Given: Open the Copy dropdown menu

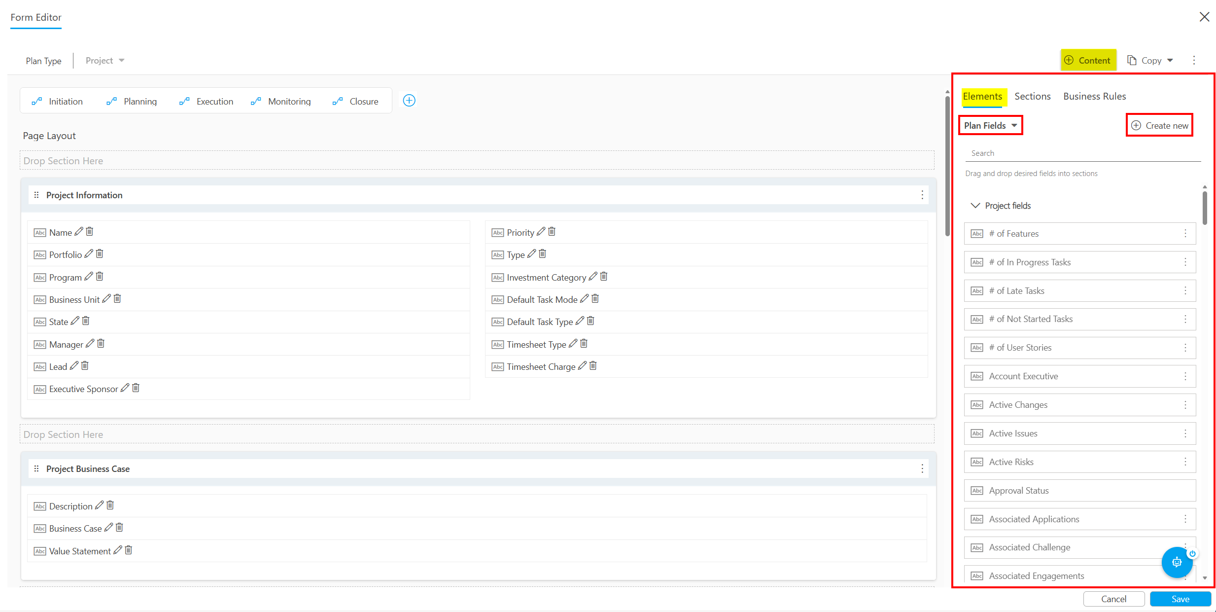Looking at the screenshot, I should (x=1150, y=61).
